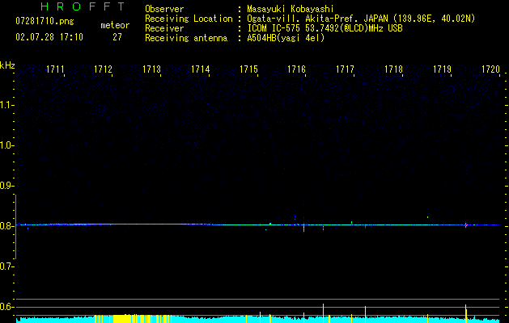Click the 'meteor' count label
The width and height of the screenshot is (509, 323).
[115, 25]
